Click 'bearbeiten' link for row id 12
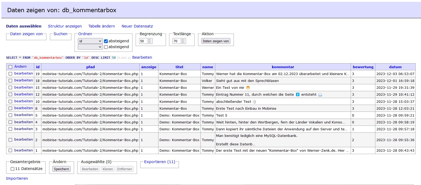Image resolution: width=421 pixels, height=185 pixels. coord(24,94)
